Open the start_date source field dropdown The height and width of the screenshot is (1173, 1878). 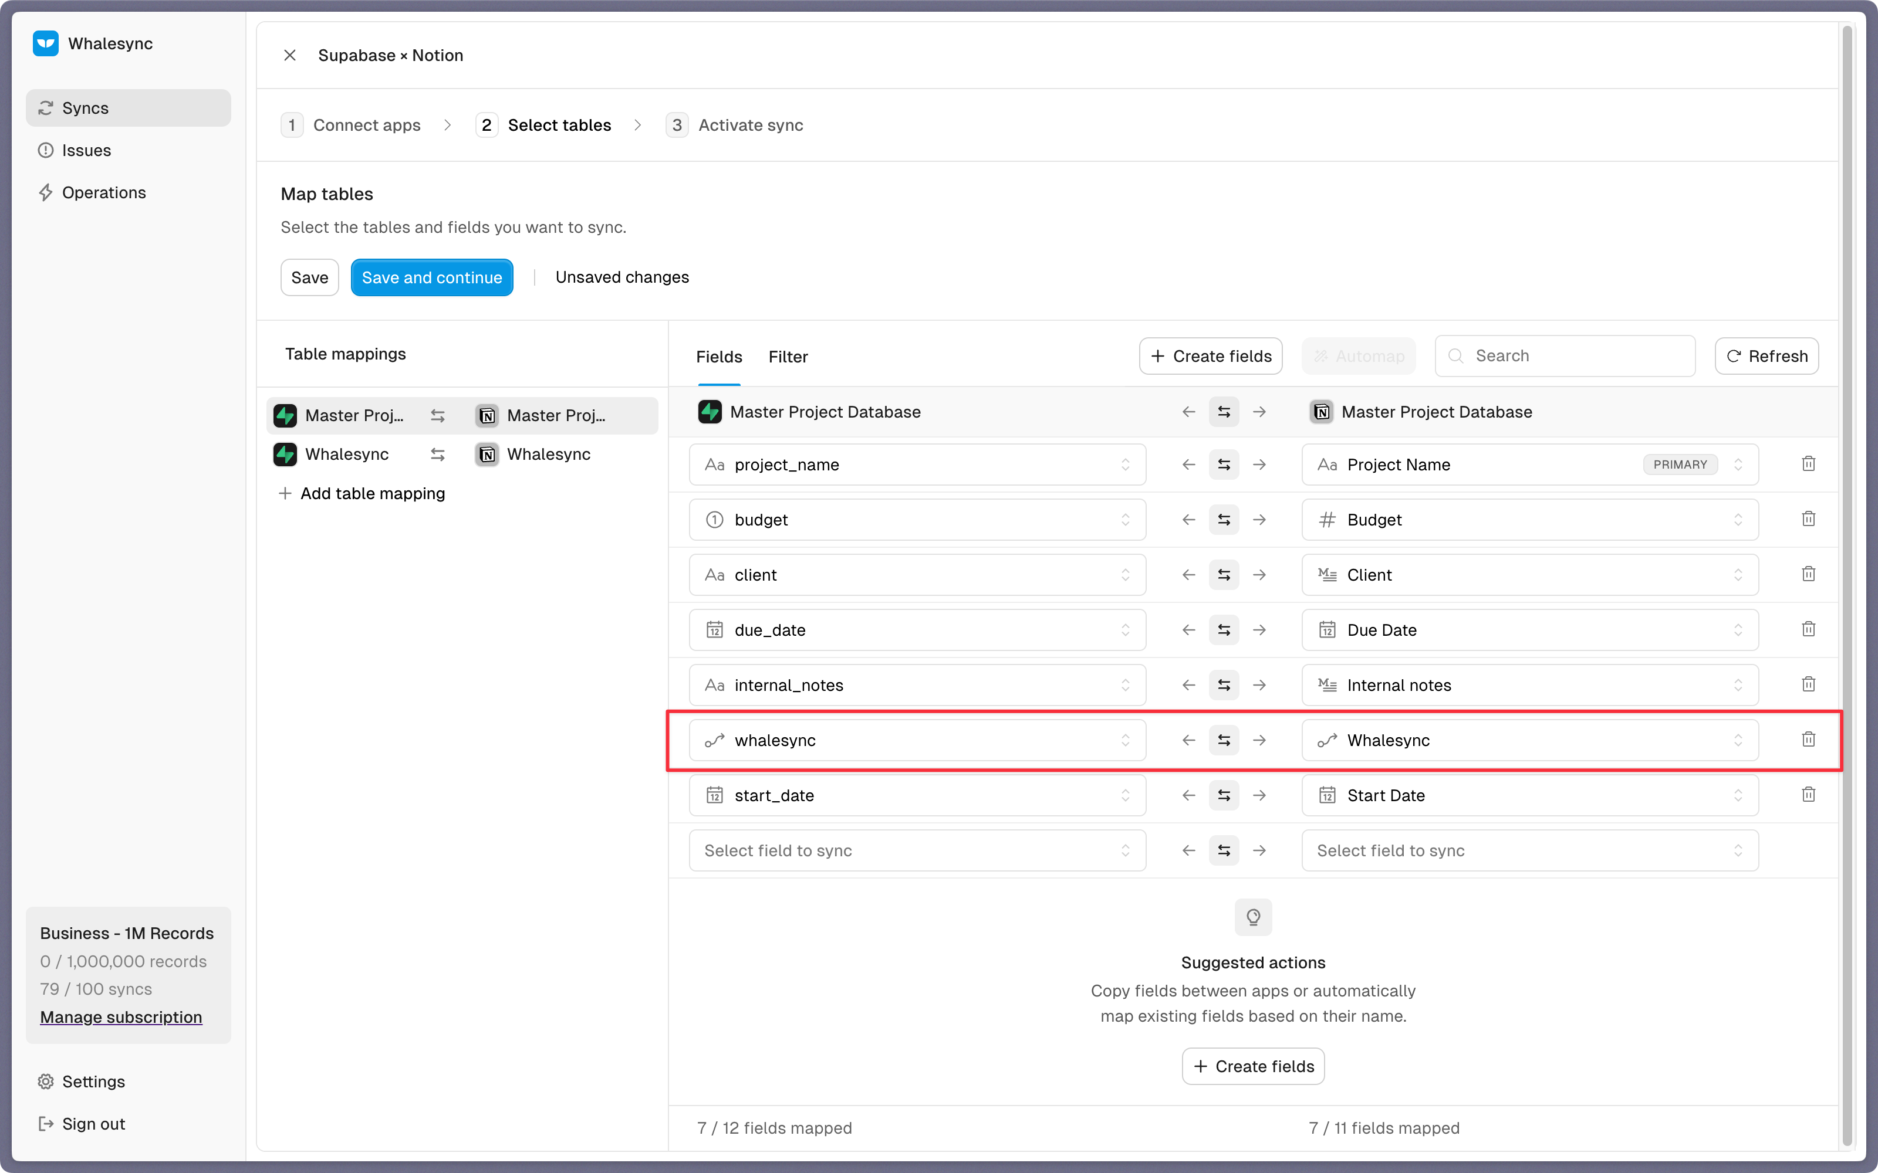pos(917,795)
